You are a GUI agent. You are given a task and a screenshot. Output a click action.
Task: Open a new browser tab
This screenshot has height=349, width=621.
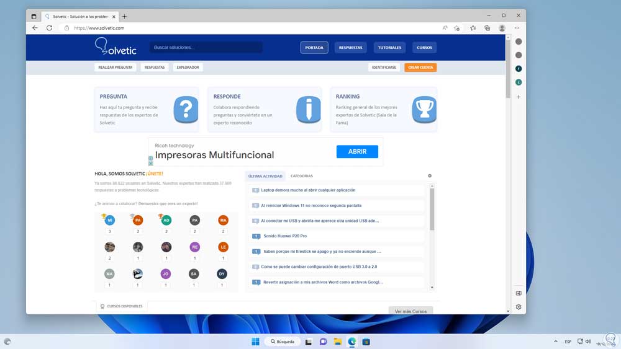point(124,17)
